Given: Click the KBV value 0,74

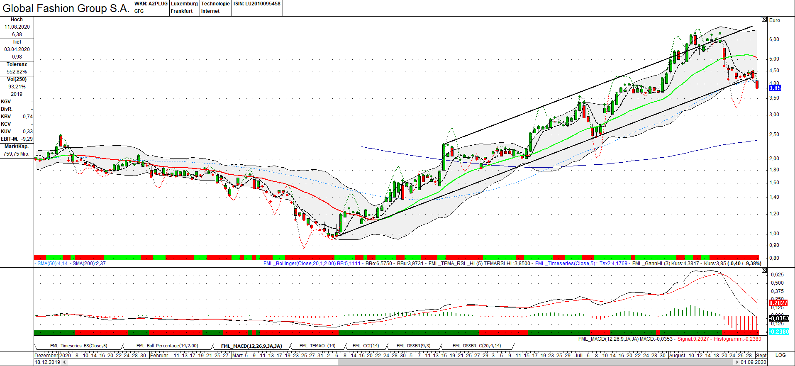Looking at the screenshot, I should pyautogui.click(x=28, y=117).
